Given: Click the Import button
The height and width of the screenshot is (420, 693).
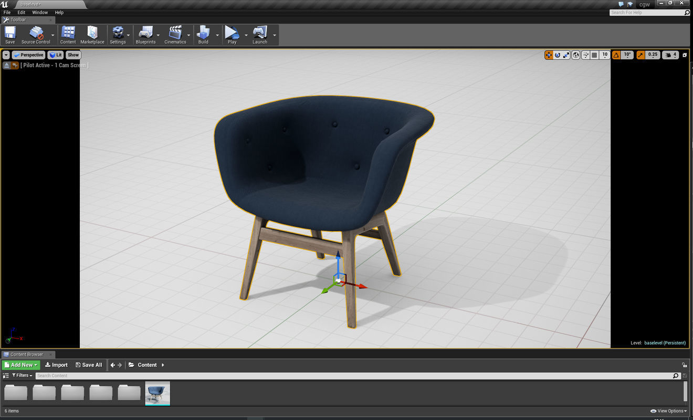Looking at the screenshot, I should point(56,365).
